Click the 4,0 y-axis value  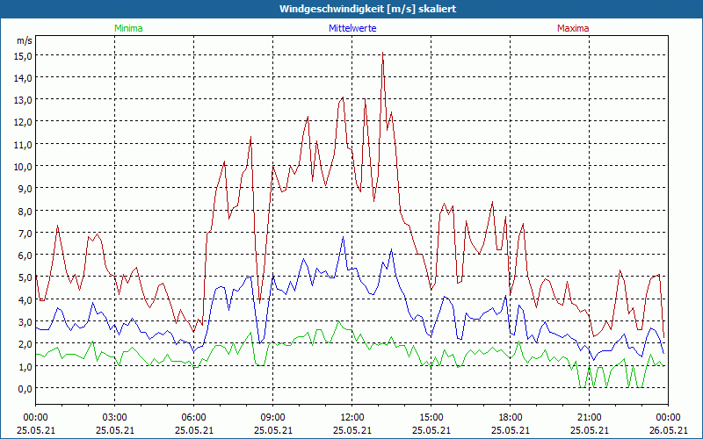pyautogui.click(x=25, y=299)
